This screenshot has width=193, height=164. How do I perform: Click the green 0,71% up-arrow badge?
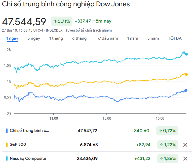[62, 21]
